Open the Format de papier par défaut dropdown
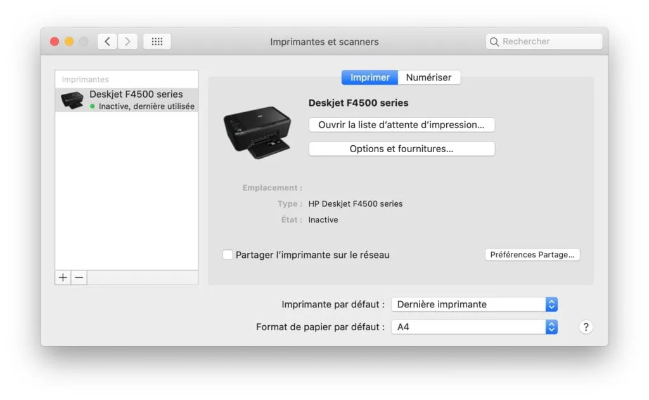This screenshot has height=400, width=649. coord(474,327)
